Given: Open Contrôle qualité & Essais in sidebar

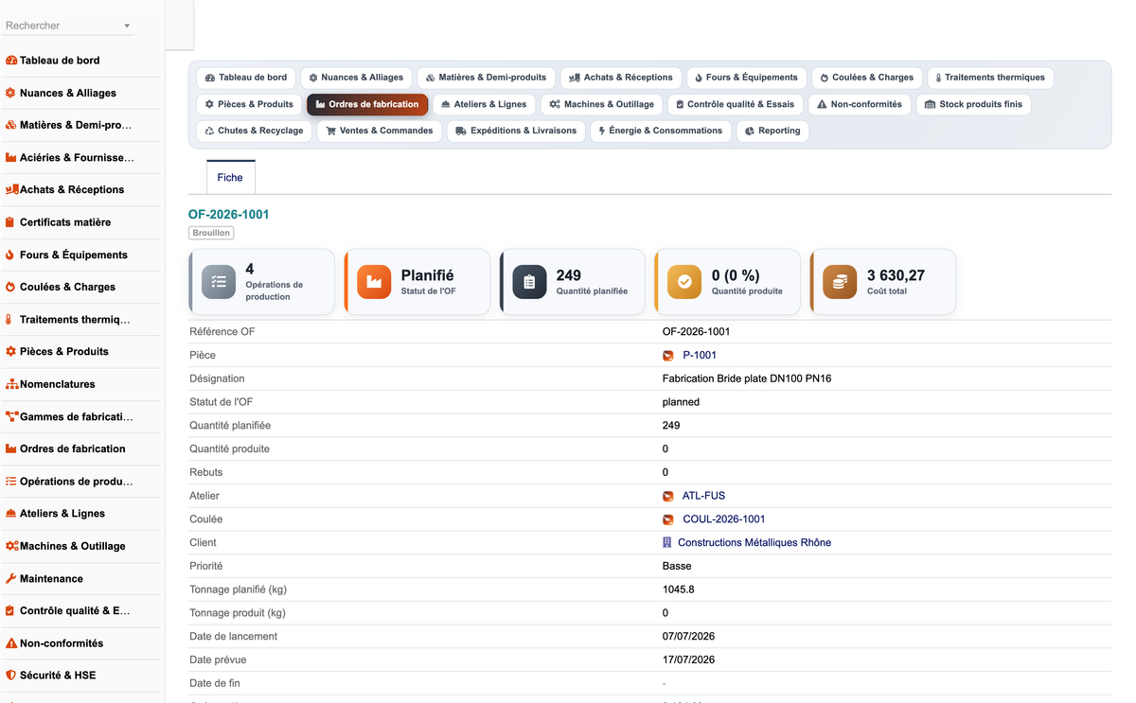Looking at the screenshot, I should [75, 610].
